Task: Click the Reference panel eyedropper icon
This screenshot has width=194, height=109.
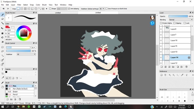Action: pyautogui.click(x=182, y=75)
